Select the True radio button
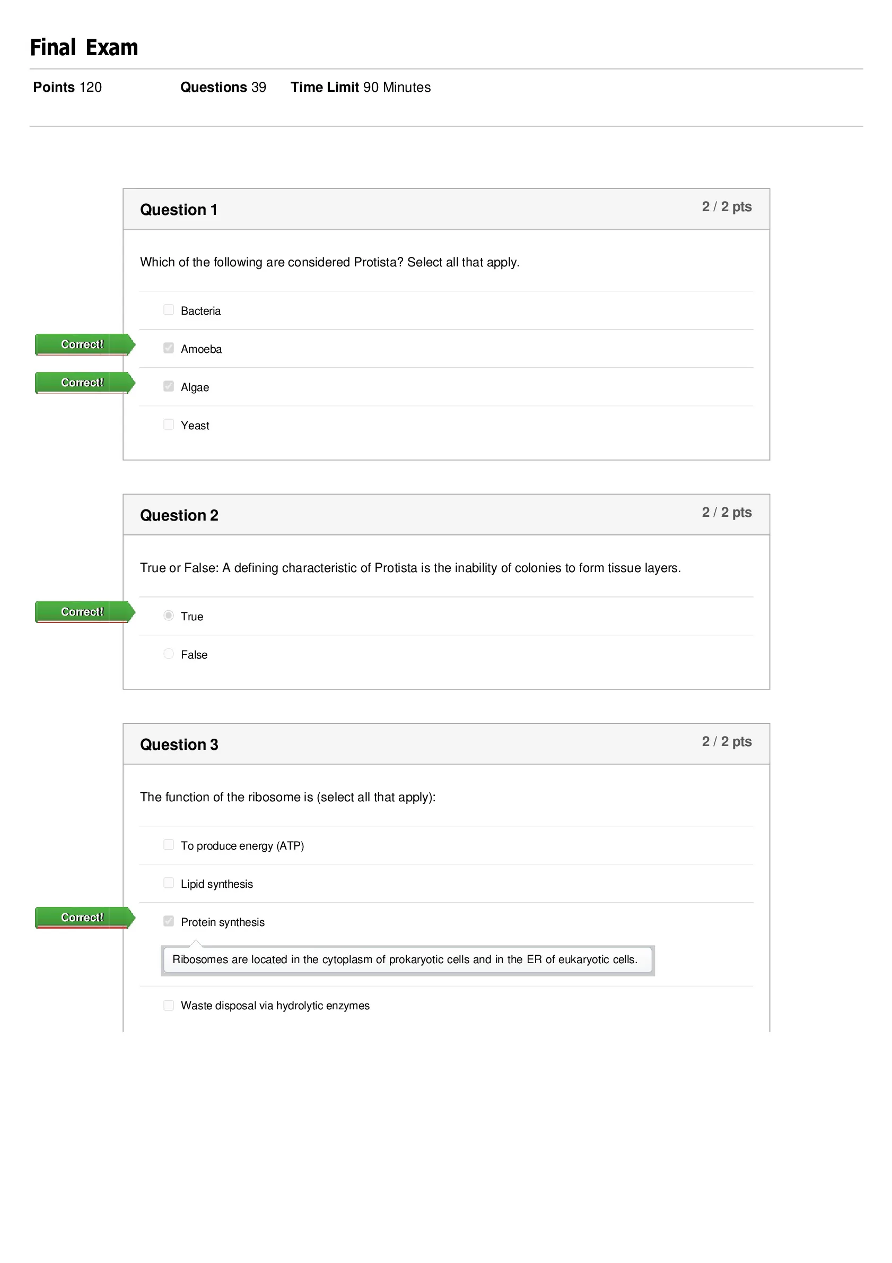Viewport: 892px width, 1263px height. pos(169,615)
